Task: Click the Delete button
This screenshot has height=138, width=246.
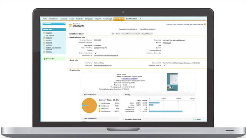Action: (118, 34)
